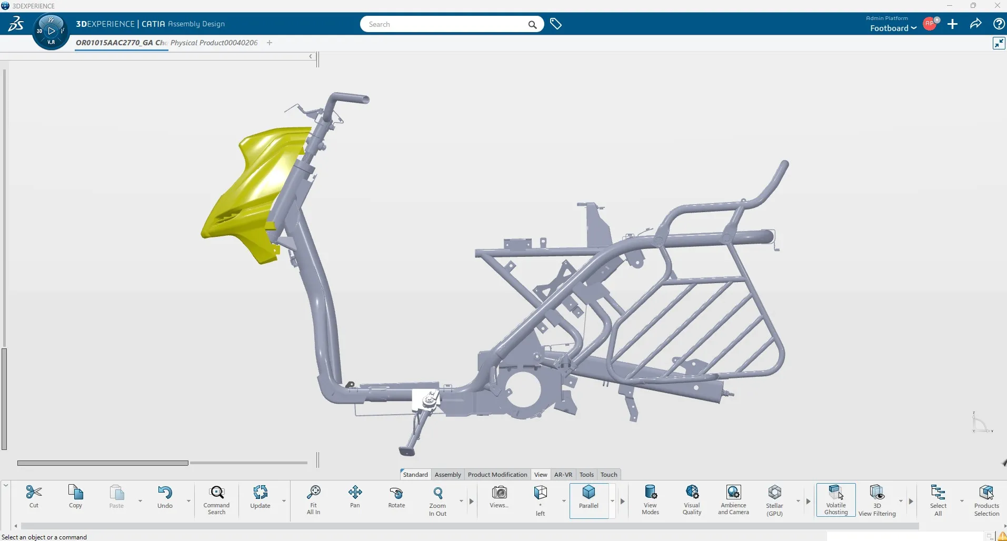Expand the Undo history dropdown
The width and height of the screenshot is (1007, 541).
(x=188, y=502)
